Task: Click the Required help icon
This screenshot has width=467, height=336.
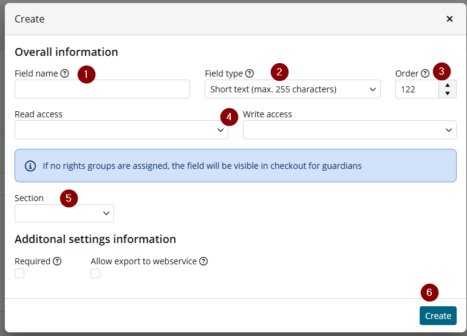Action: tap(57, 261)
